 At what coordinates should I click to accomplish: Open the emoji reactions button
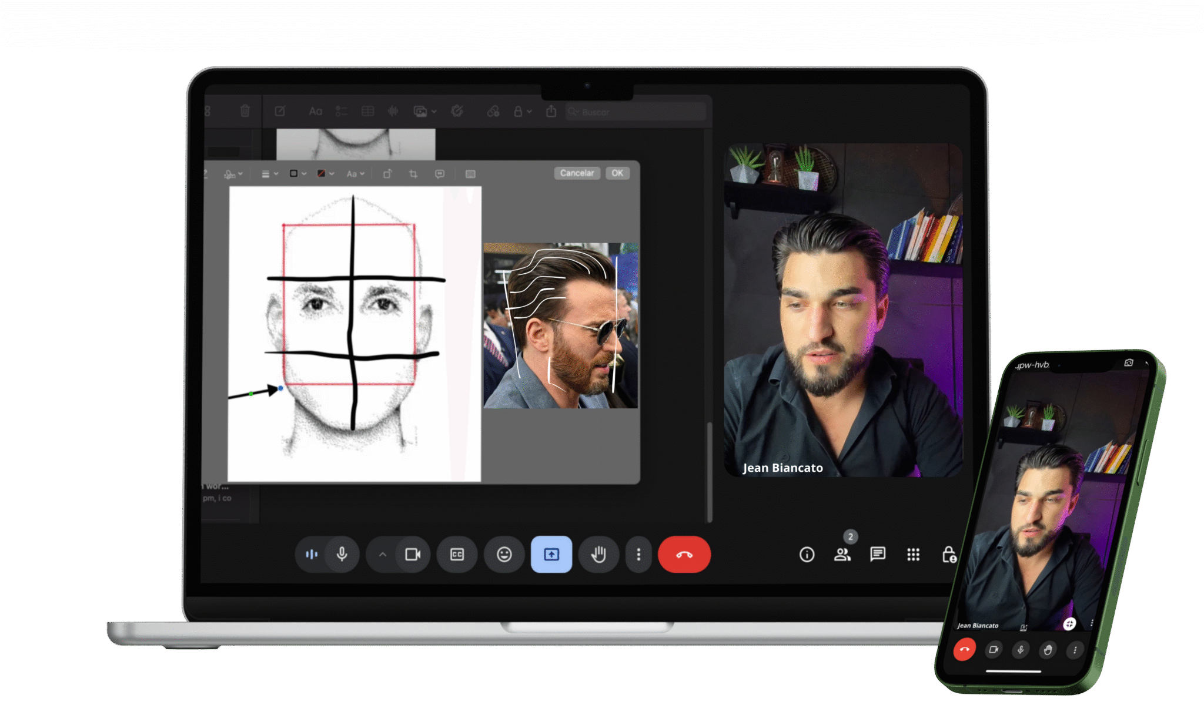(x=504, y=554)
